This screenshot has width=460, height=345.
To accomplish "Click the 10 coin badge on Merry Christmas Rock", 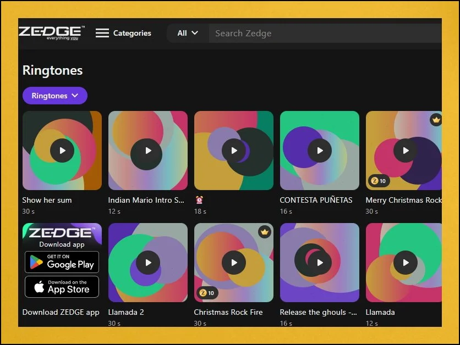I will pos(377,181).
